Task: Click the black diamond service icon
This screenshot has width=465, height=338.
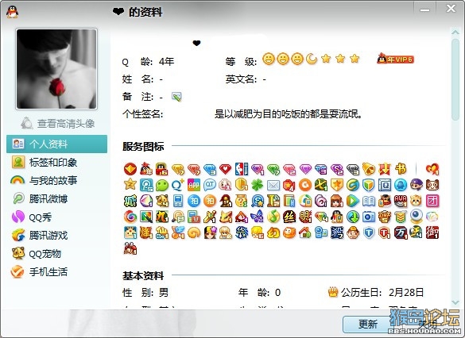Action: click(353, 169)
